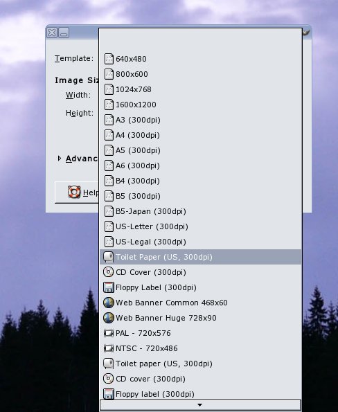Click the globe icon for Web Banner Huge 728x90

click(108, 318)
